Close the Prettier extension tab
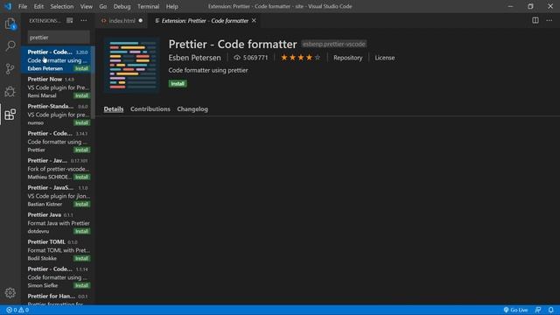Screen dimensions: 560x315 (x=254, y=21)
